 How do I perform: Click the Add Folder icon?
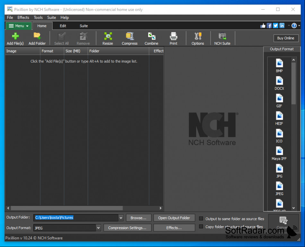pyautogui.click(x=37, y=36)
